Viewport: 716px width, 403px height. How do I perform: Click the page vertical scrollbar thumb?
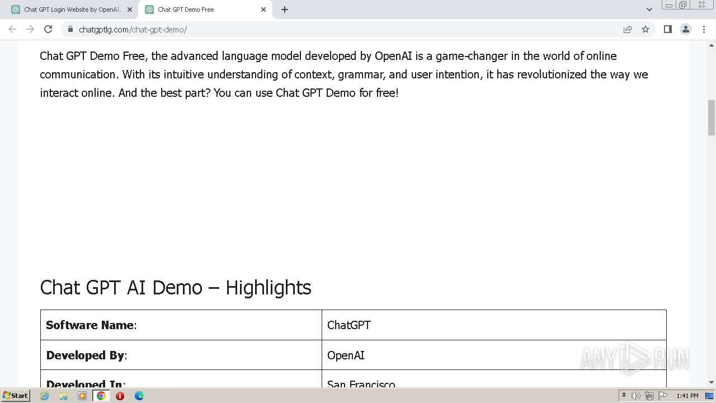pos(712,118)
